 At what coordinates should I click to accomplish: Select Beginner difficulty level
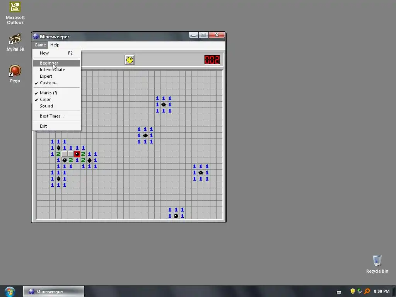point(56,63)
